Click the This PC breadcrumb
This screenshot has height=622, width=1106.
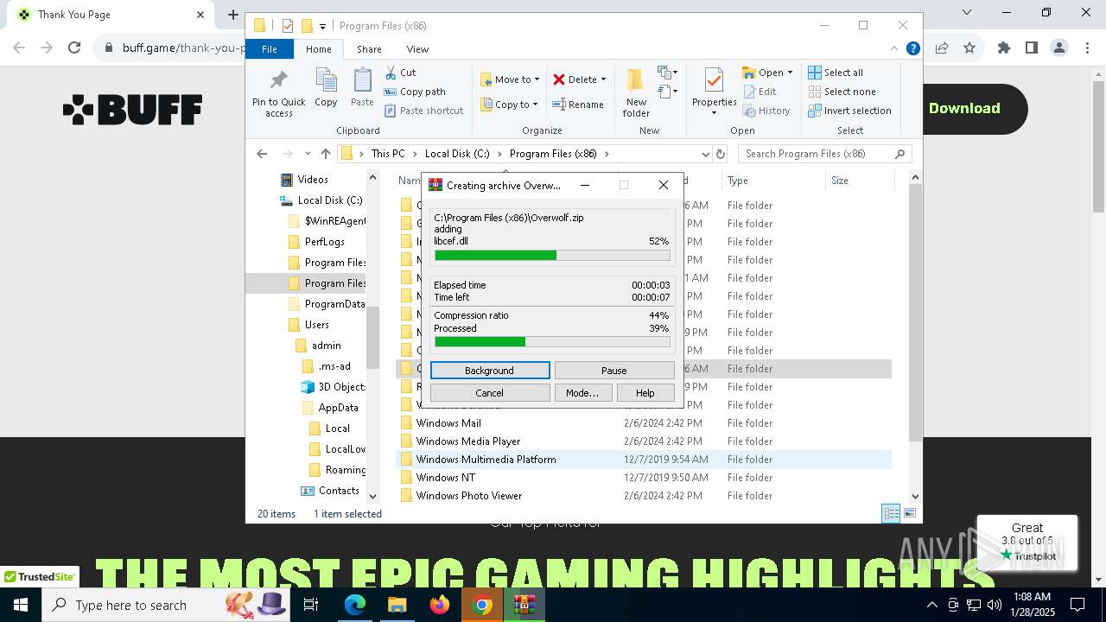click(x=388, y=154)
